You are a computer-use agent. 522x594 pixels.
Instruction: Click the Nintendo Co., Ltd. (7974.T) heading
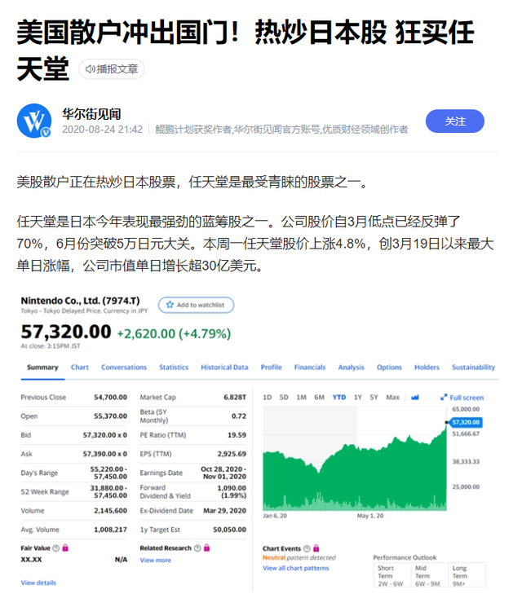[x=81, y=301]
